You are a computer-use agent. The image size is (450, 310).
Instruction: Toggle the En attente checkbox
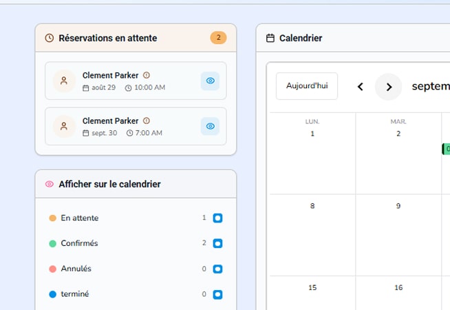(217, 218)
